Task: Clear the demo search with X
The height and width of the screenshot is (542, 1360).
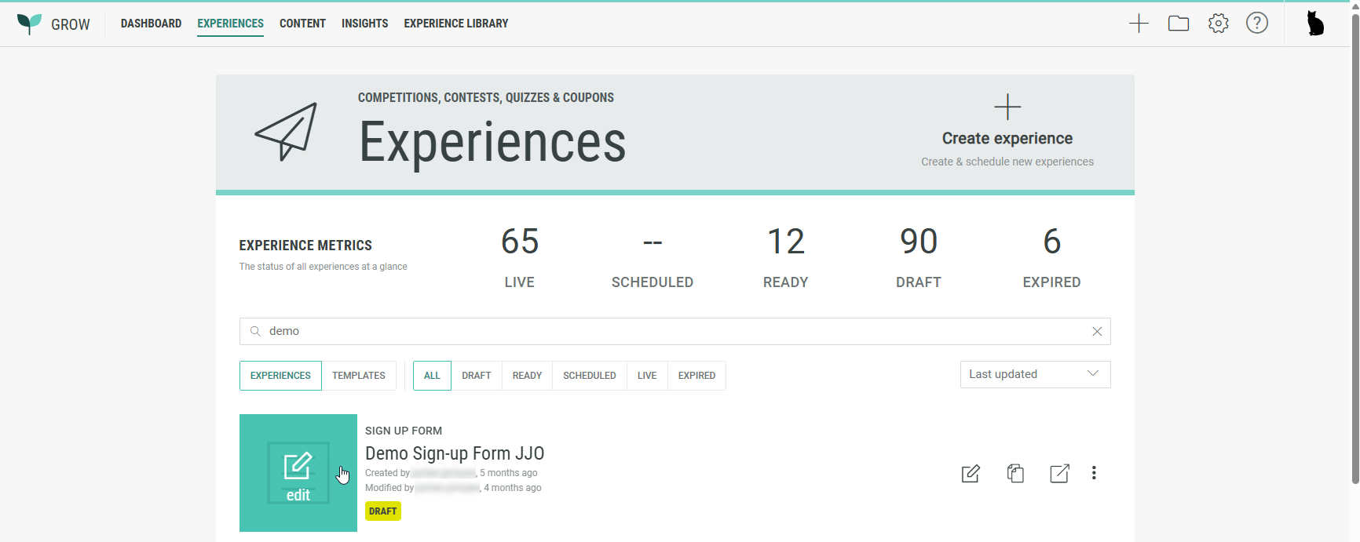Action: click(1097, 332)
